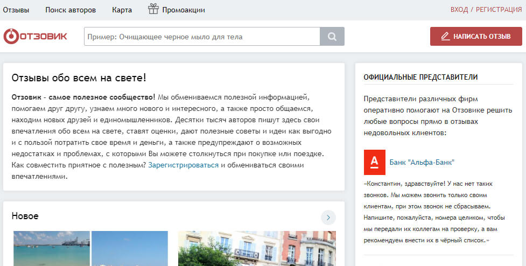Focus the review search input field
Viewport: 526px width, 266px height.
click(x=202, y=37)
